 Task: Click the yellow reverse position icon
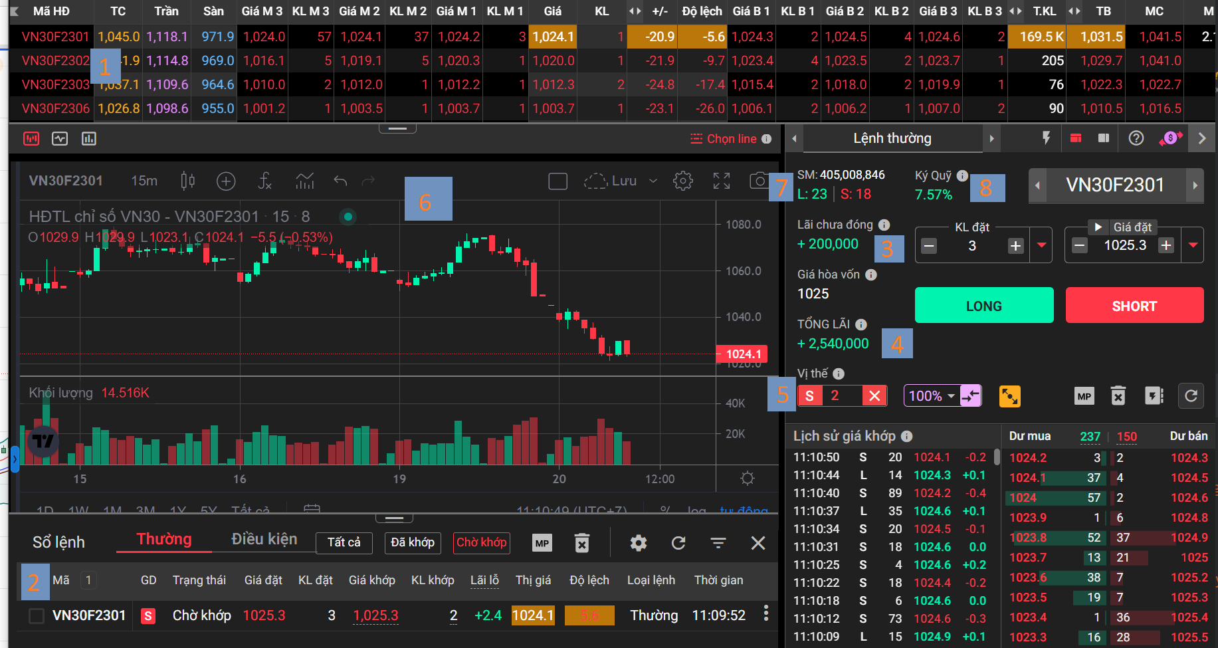(1009, 396)
